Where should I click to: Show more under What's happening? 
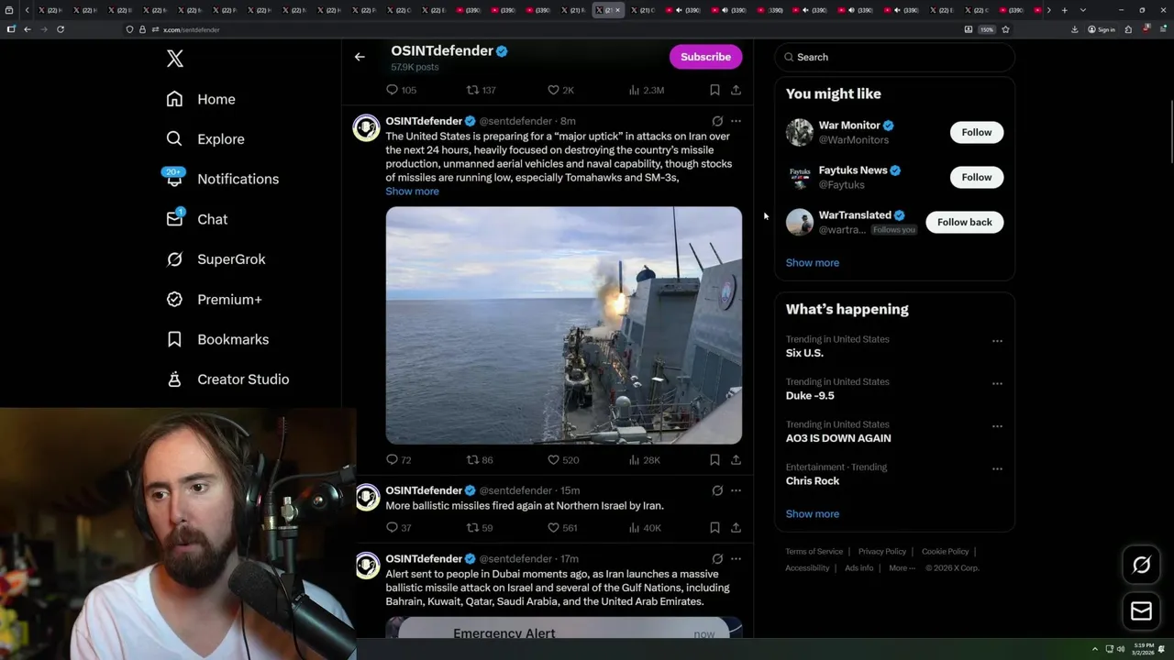click(x=812, y=514)
